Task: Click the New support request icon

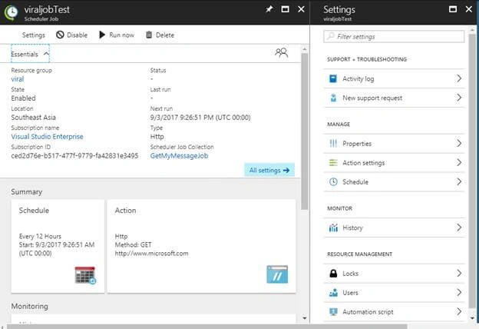Action: 333,98
